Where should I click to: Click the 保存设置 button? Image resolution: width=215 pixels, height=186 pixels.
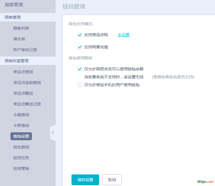85,180
